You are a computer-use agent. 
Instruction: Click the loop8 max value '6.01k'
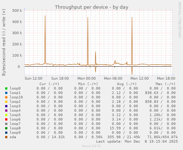pos(155,128)
